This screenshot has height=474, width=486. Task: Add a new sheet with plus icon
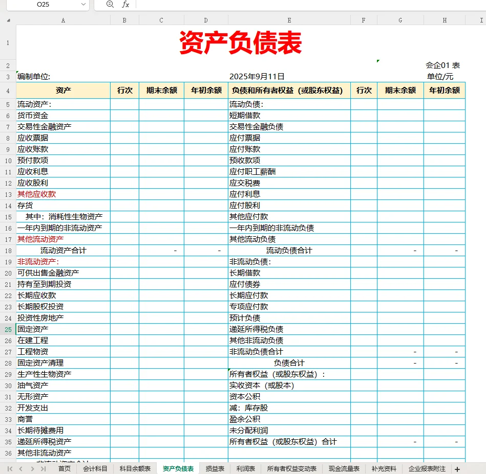coord(457,469)
